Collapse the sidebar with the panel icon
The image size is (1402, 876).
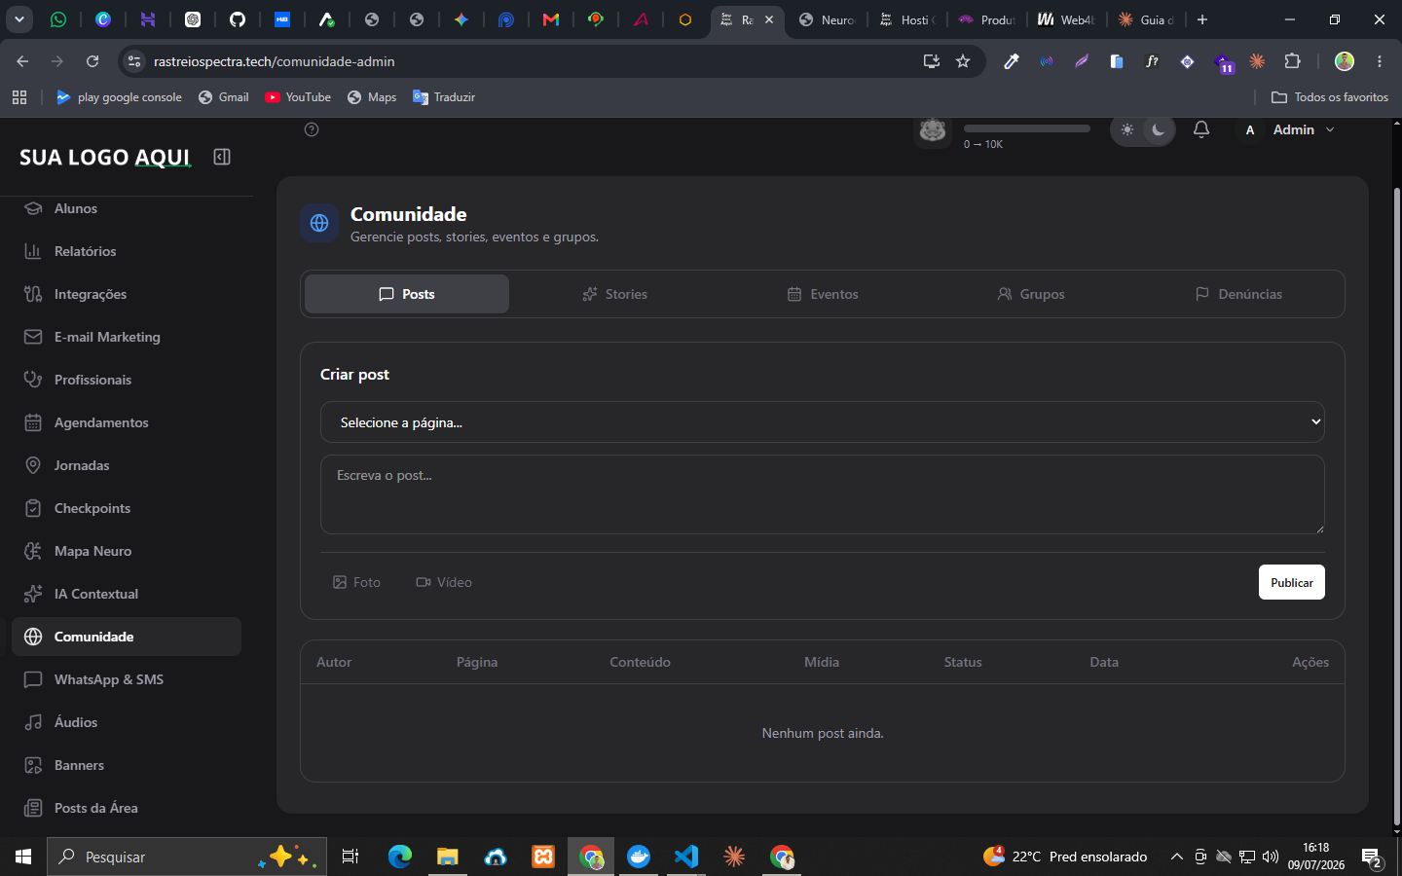pyautogui.click(x=222, y=157)
